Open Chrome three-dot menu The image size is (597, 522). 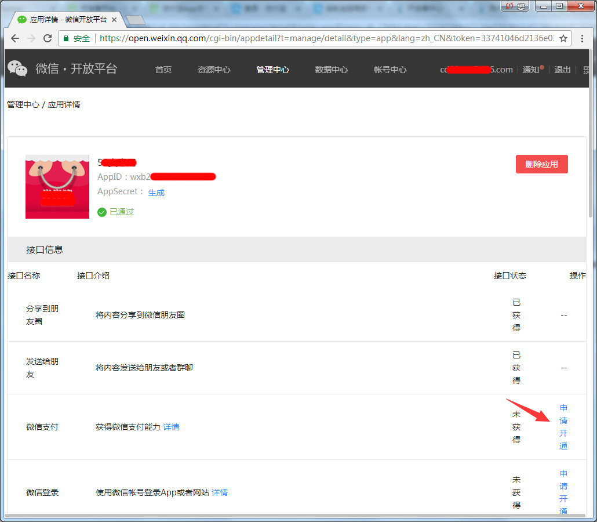583,38
